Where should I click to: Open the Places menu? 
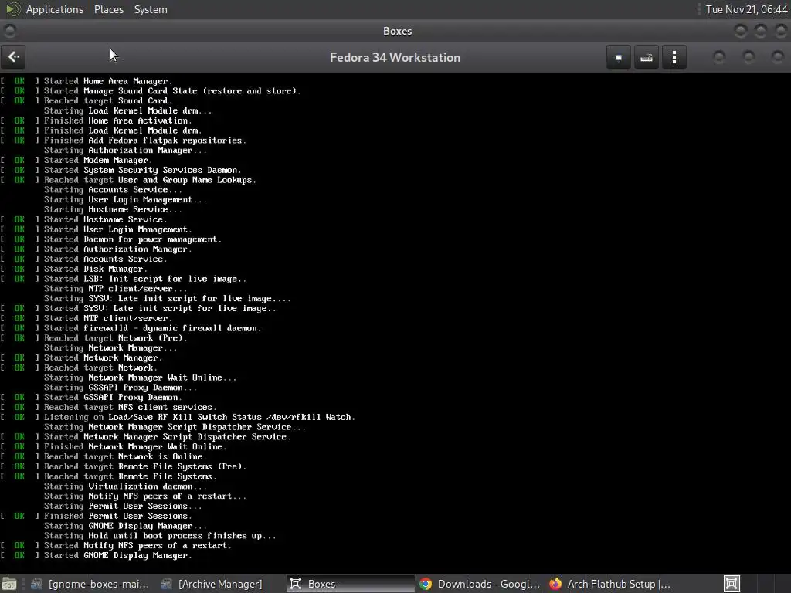pyautogui.click(x=109, y=9)
